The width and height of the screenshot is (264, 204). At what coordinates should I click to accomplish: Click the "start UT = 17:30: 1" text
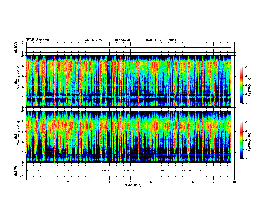coord(161,40)
